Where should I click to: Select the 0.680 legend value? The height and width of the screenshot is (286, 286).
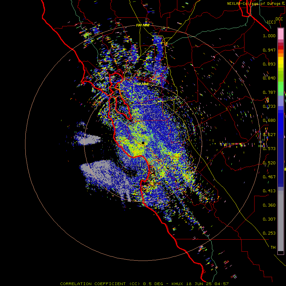tap(269, 120)
